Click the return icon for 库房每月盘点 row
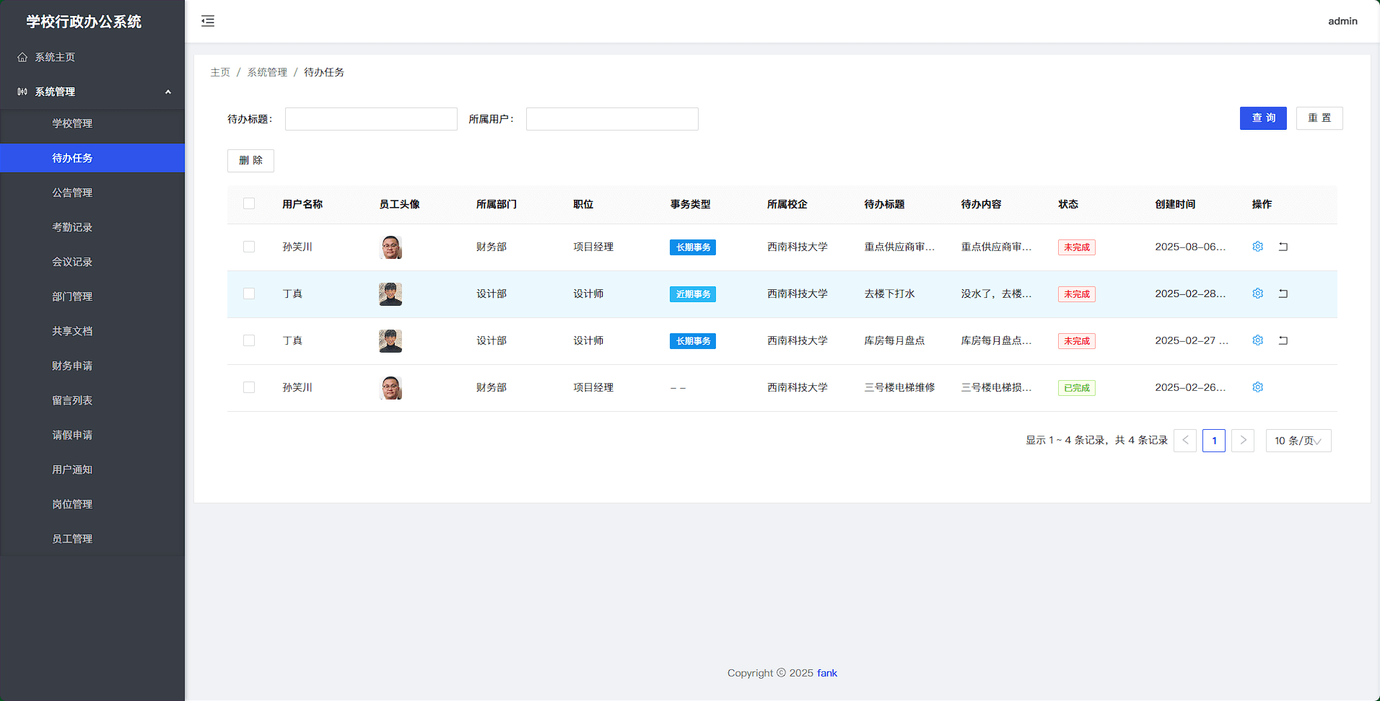This screenshot has width=1380, height=701. coord(1283,340)
